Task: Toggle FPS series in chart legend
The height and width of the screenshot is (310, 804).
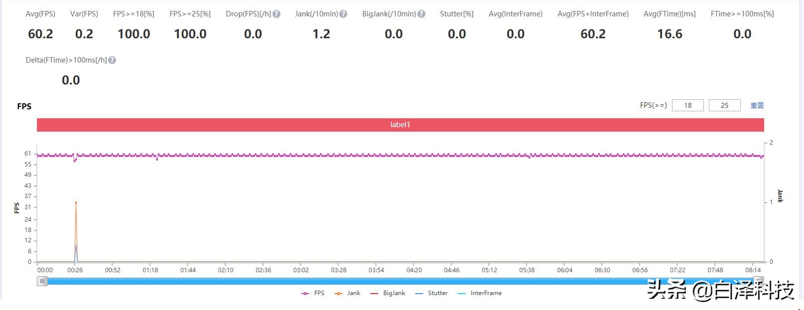Action: click(313, 293)
